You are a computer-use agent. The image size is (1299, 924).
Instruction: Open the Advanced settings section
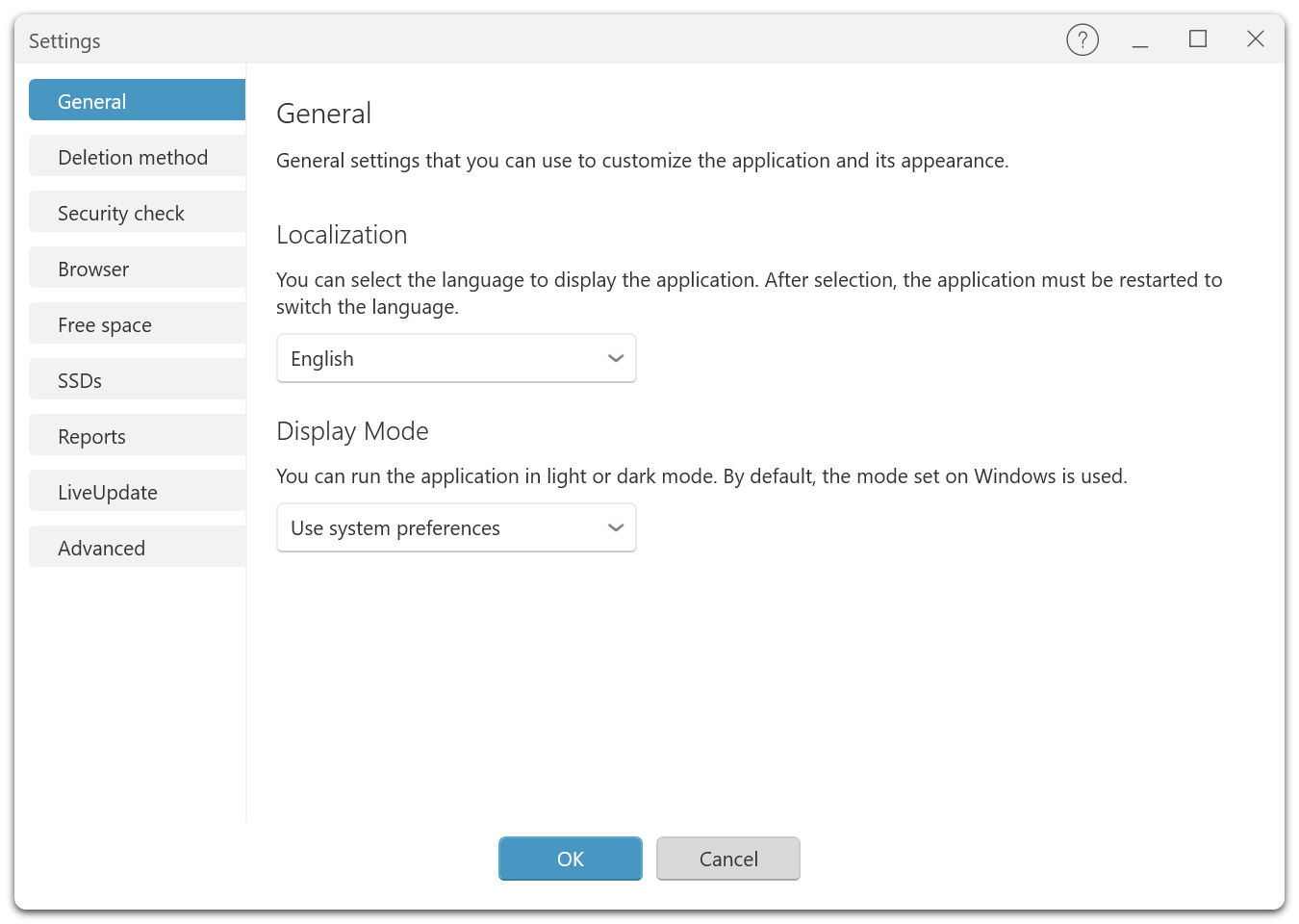pyautogui.click(x=137, y=548)
